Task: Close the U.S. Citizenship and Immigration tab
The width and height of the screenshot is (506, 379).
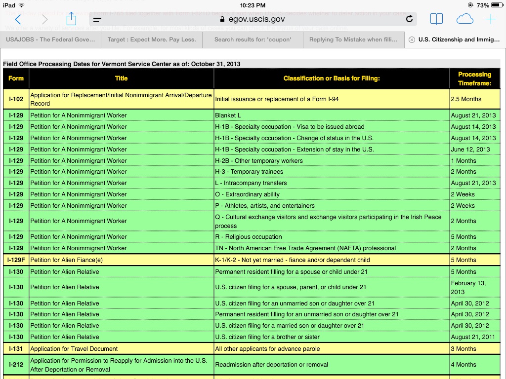Action: coord(412,39)
